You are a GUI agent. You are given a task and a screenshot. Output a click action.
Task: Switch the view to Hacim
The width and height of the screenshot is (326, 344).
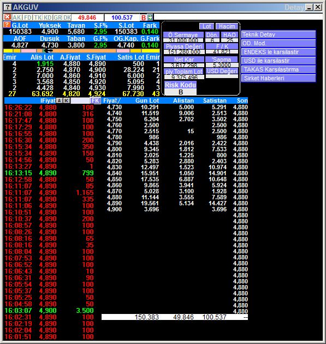click(x=227, y=26)
